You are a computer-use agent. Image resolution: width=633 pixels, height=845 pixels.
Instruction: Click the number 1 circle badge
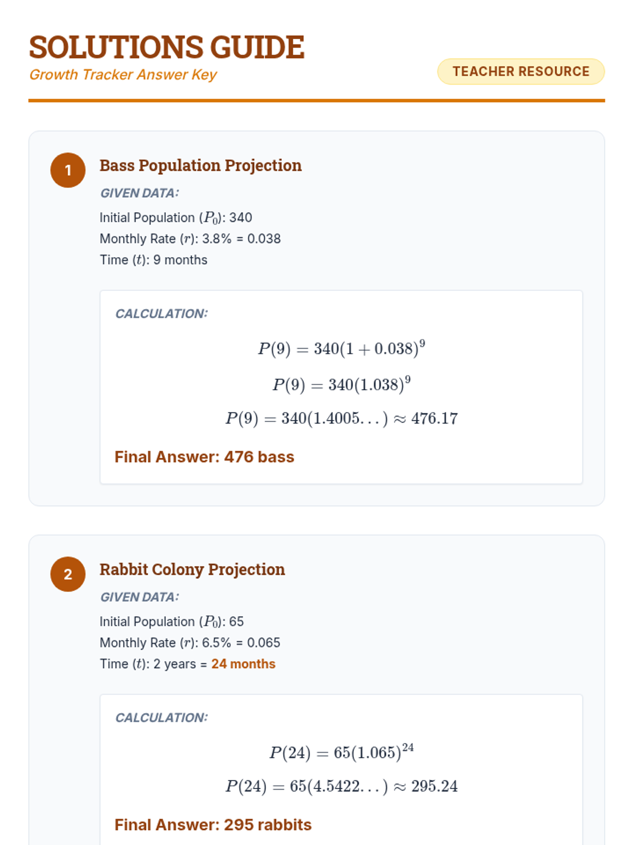tap(68, 170)
